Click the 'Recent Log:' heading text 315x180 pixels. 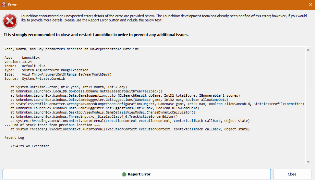click(x=15, y=138)
